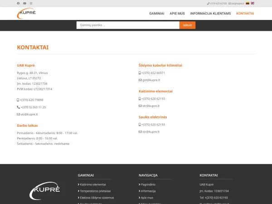This screenshot has width=272, height=204.
Task: Click the white Kupre footer logo
Action: [45, 191]
